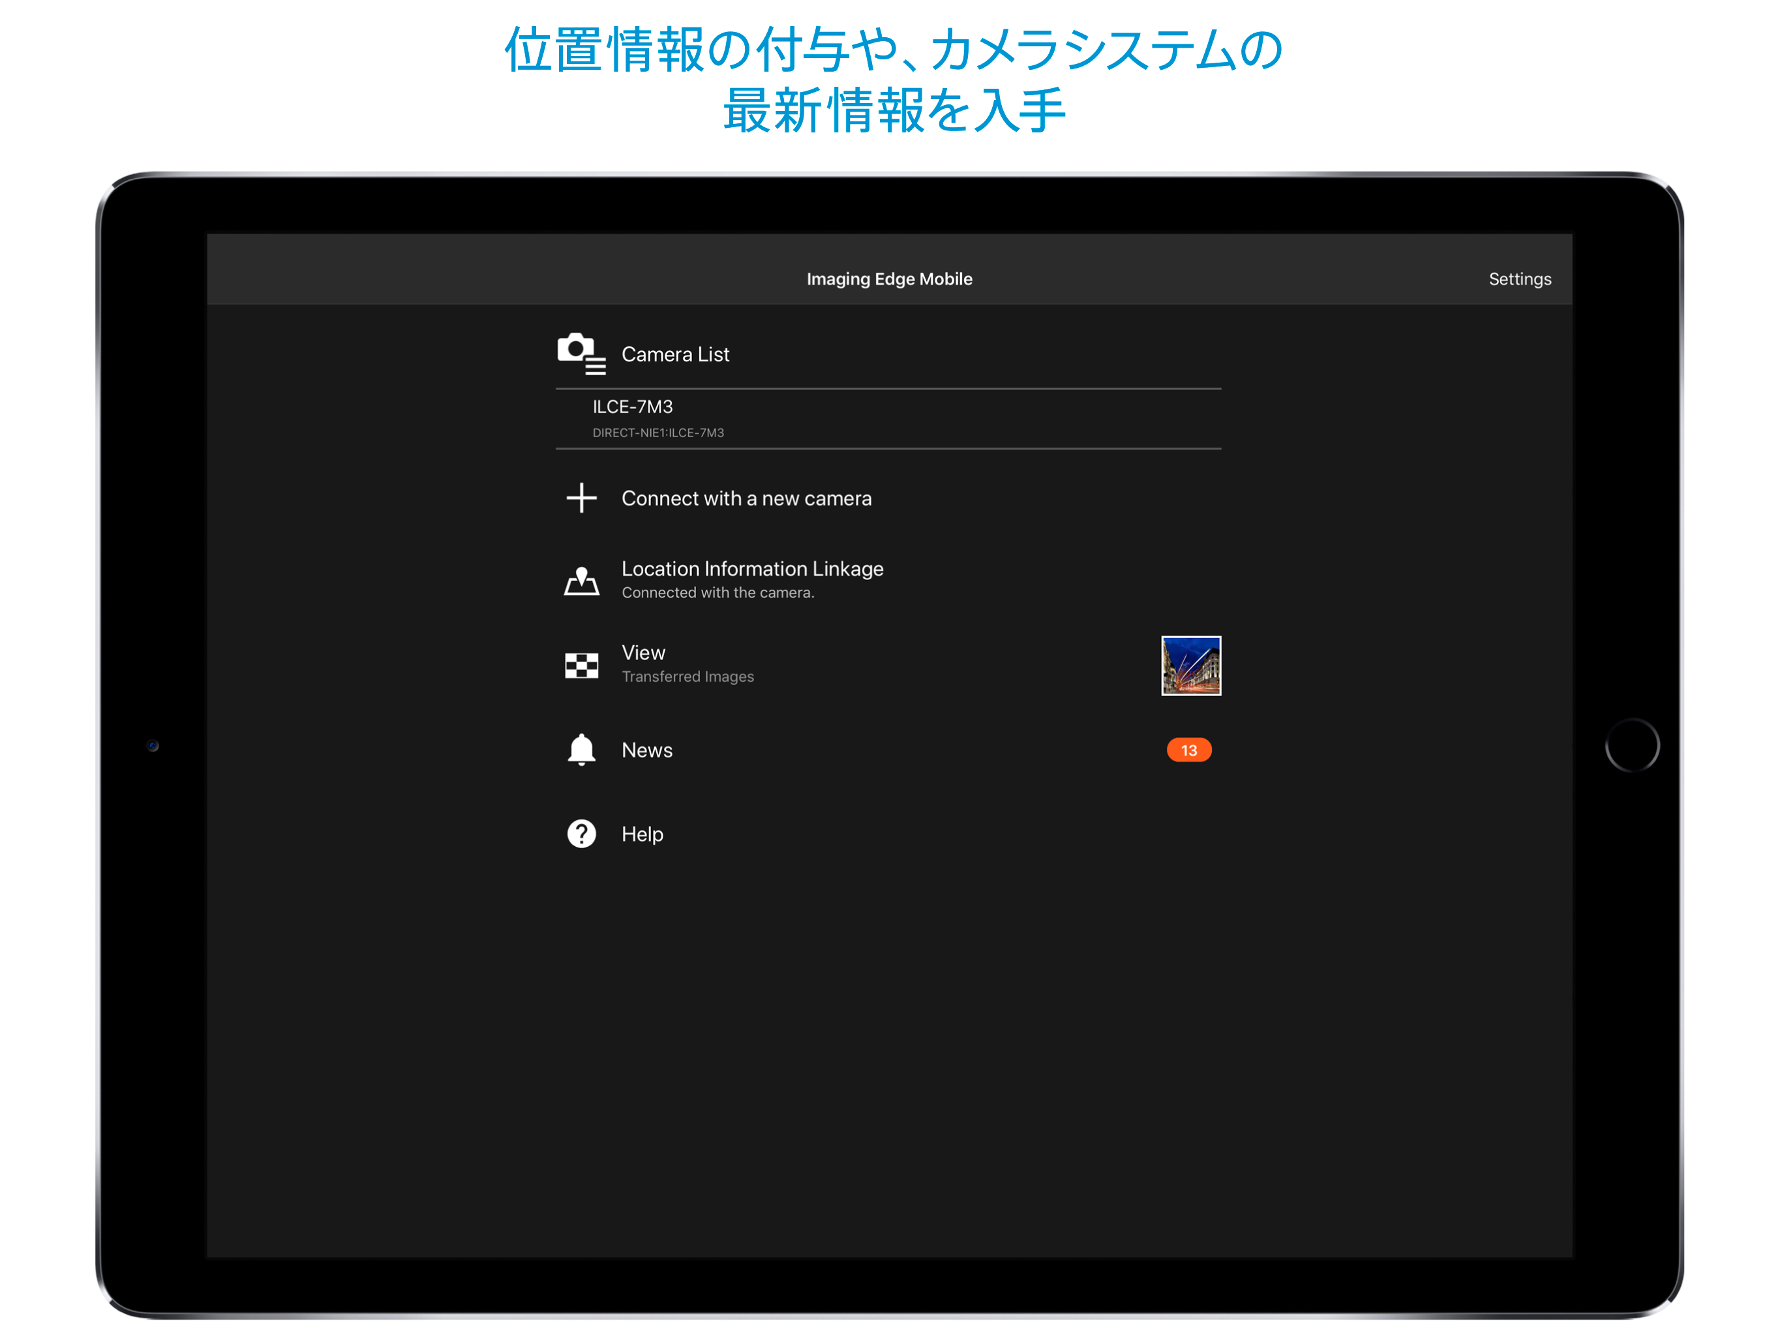This screenshot has height=1336, width=1782.
Task: Click the News bell icon
Action: 581,750
